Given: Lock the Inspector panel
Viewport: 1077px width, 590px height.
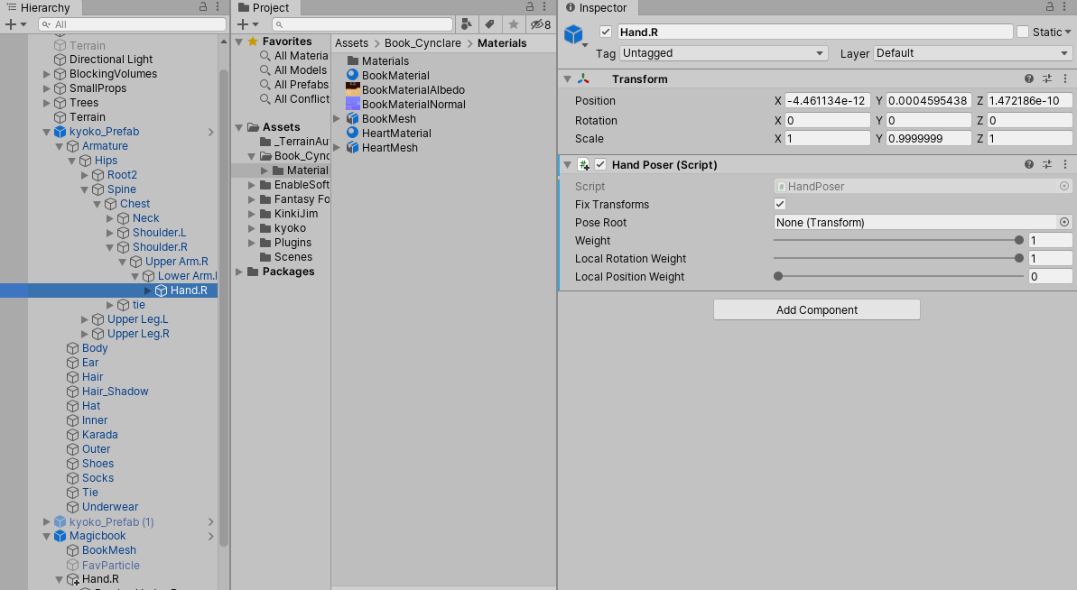Looking at the screenshot, I should (1050, 7).
